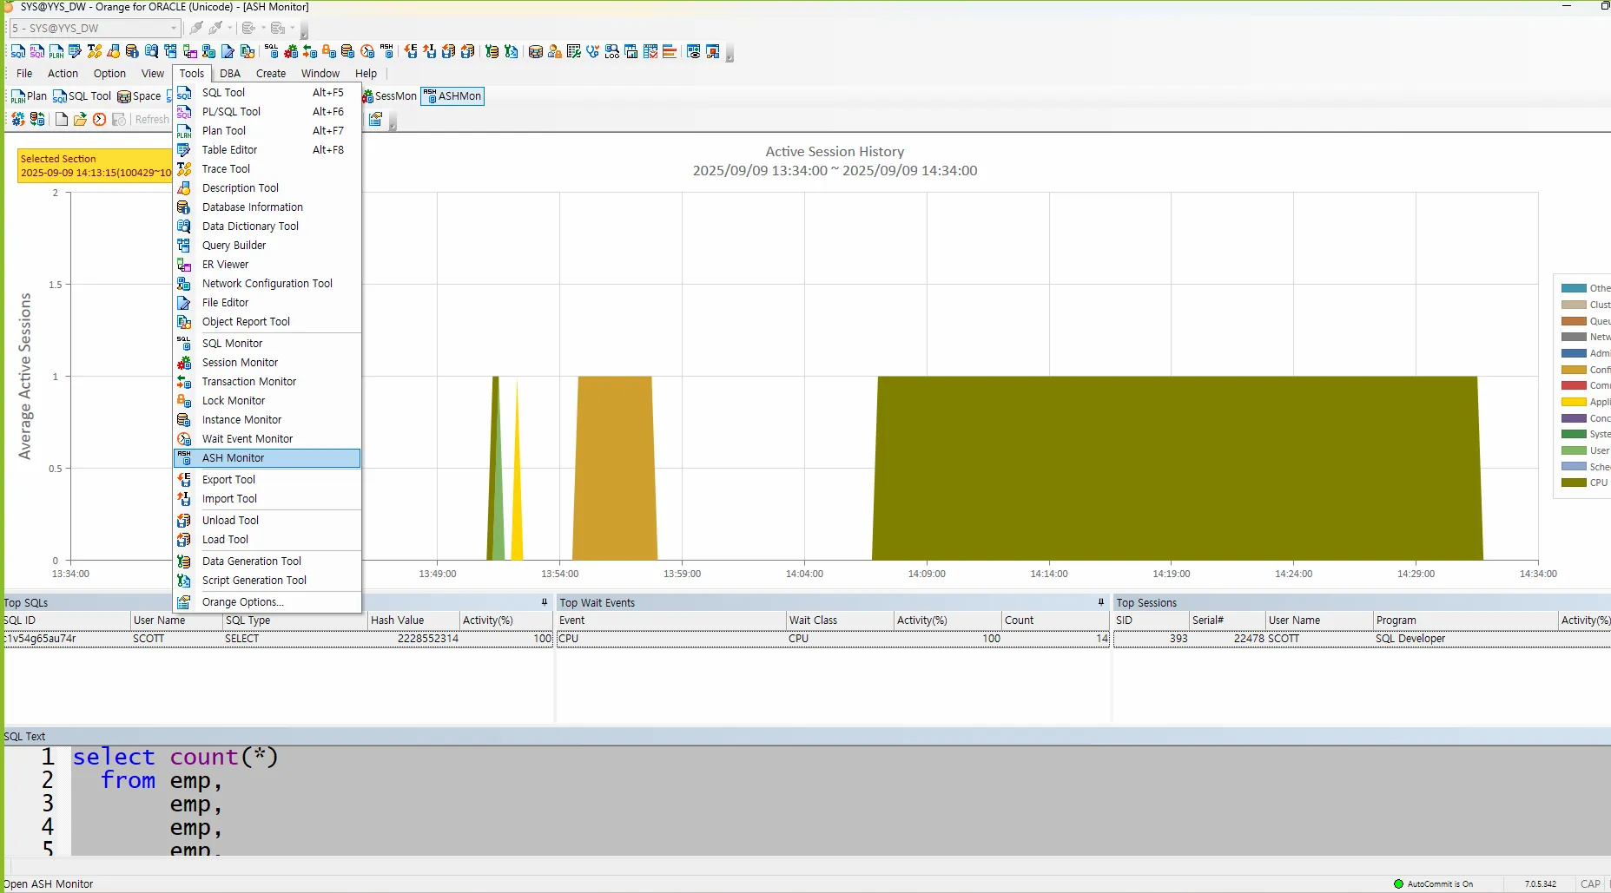The image size is (1611, 893).
Task: Click the ASH Monitor icon in the top toolbar
Action: [386, 51]
